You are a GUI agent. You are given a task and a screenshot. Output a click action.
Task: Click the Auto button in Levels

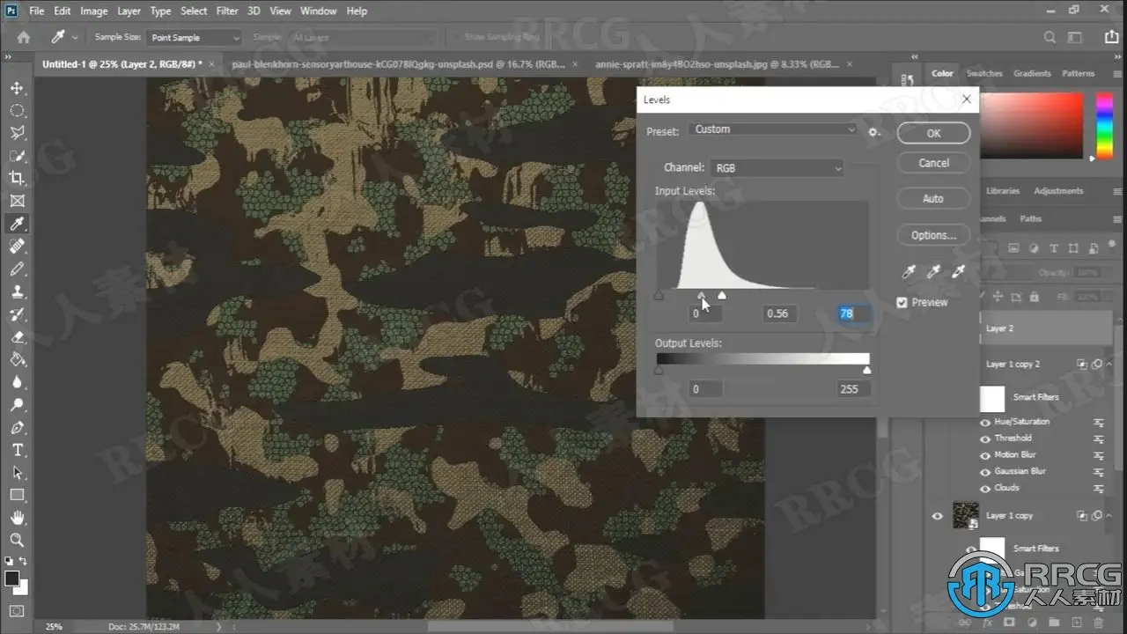pyautogui.click(x=933, y=199)
